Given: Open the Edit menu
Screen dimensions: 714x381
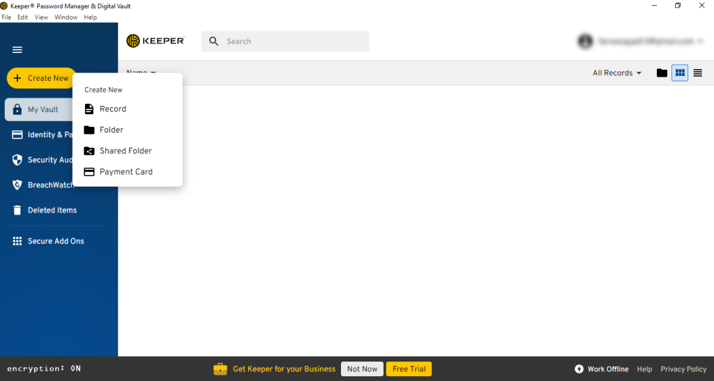Looking at the screenshot, I should (x=23, y=17).
